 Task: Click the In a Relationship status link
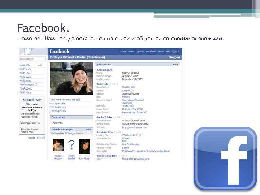tap(131, 144)
